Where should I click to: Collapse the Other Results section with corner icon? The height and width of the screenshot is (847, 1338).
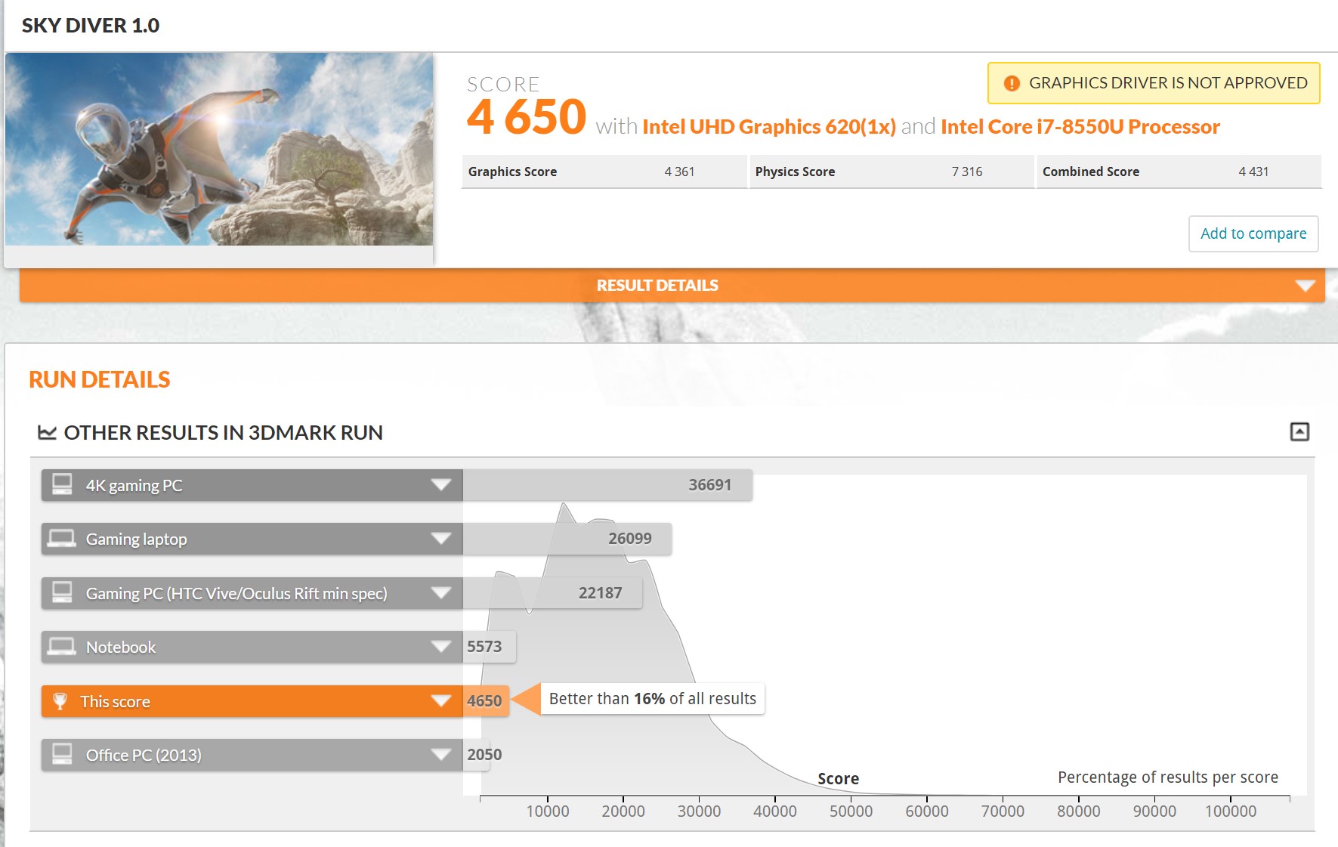1299,431
